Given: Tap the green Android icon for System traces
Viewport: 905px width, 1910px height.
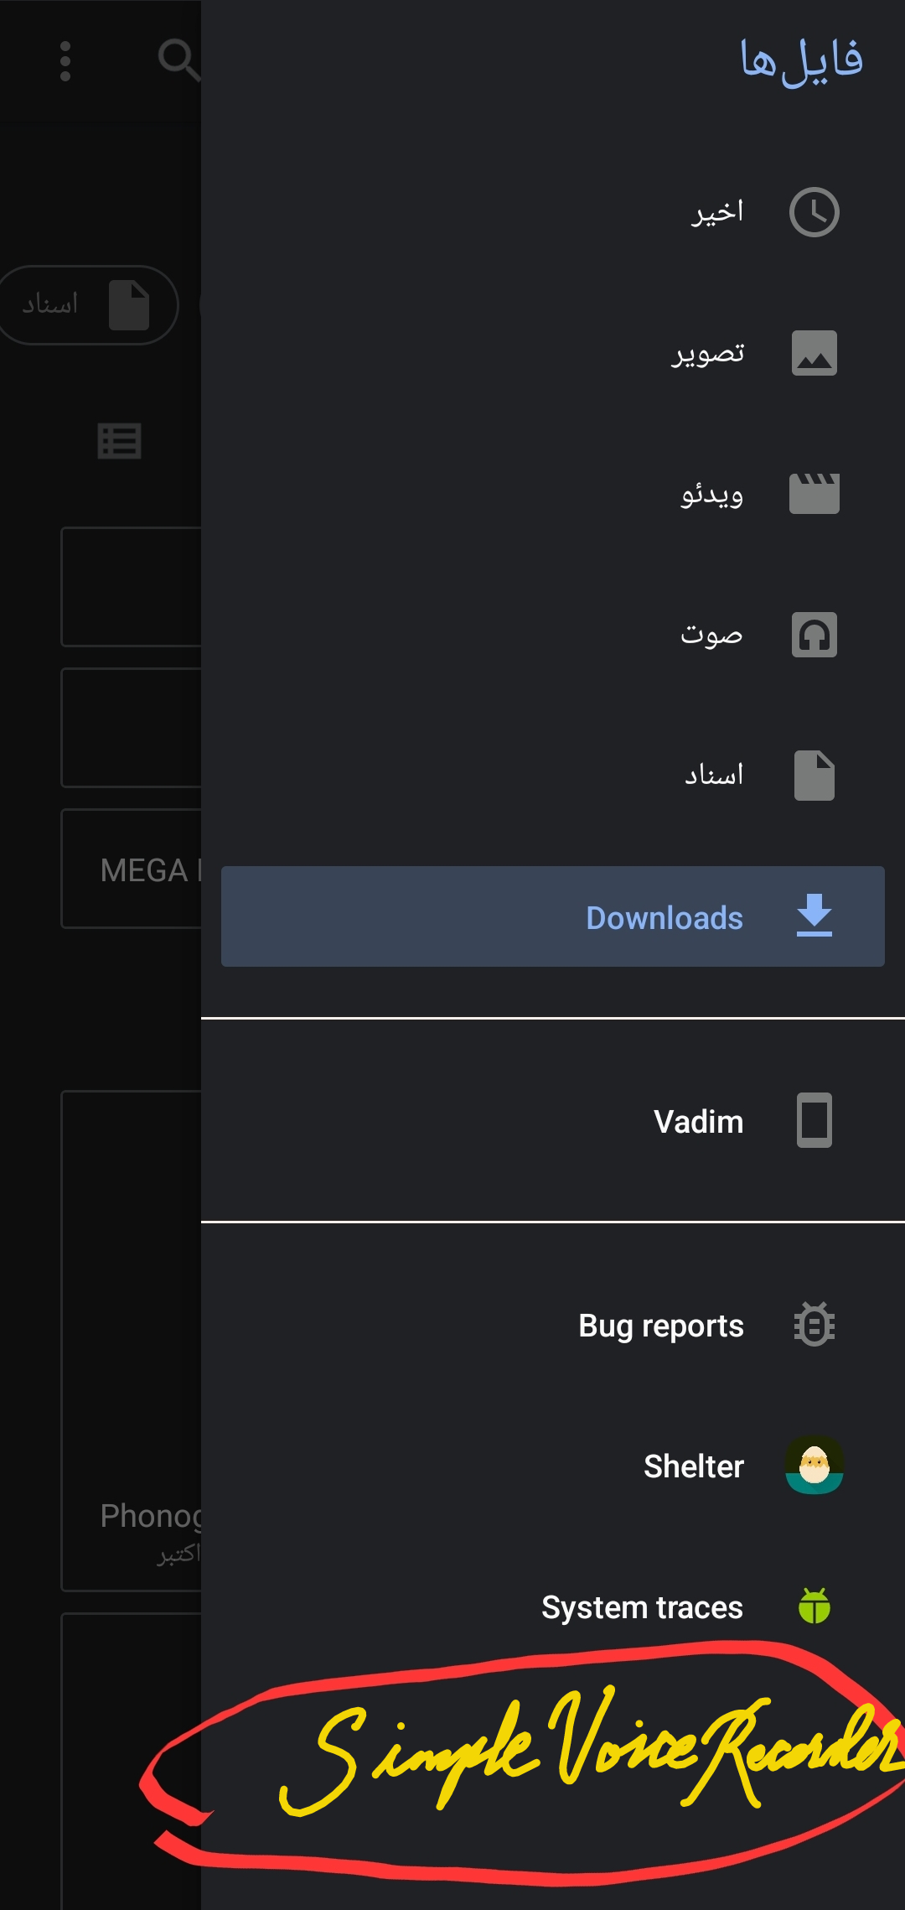Looking at the screenshot, I should pos(814,1606).
